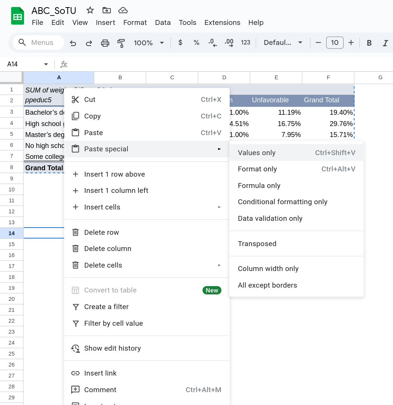Select the Paint format roller icon

click(121, 43)
